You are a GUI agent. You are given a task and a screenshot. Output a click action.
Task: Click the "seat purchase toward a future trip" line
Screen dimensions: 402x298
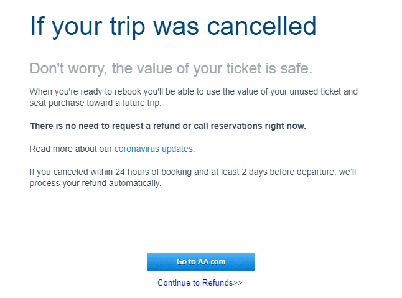tap(95, 103)
